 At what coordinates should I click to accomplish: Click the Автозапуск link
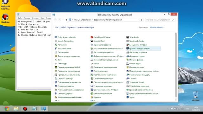coord(62,45)
